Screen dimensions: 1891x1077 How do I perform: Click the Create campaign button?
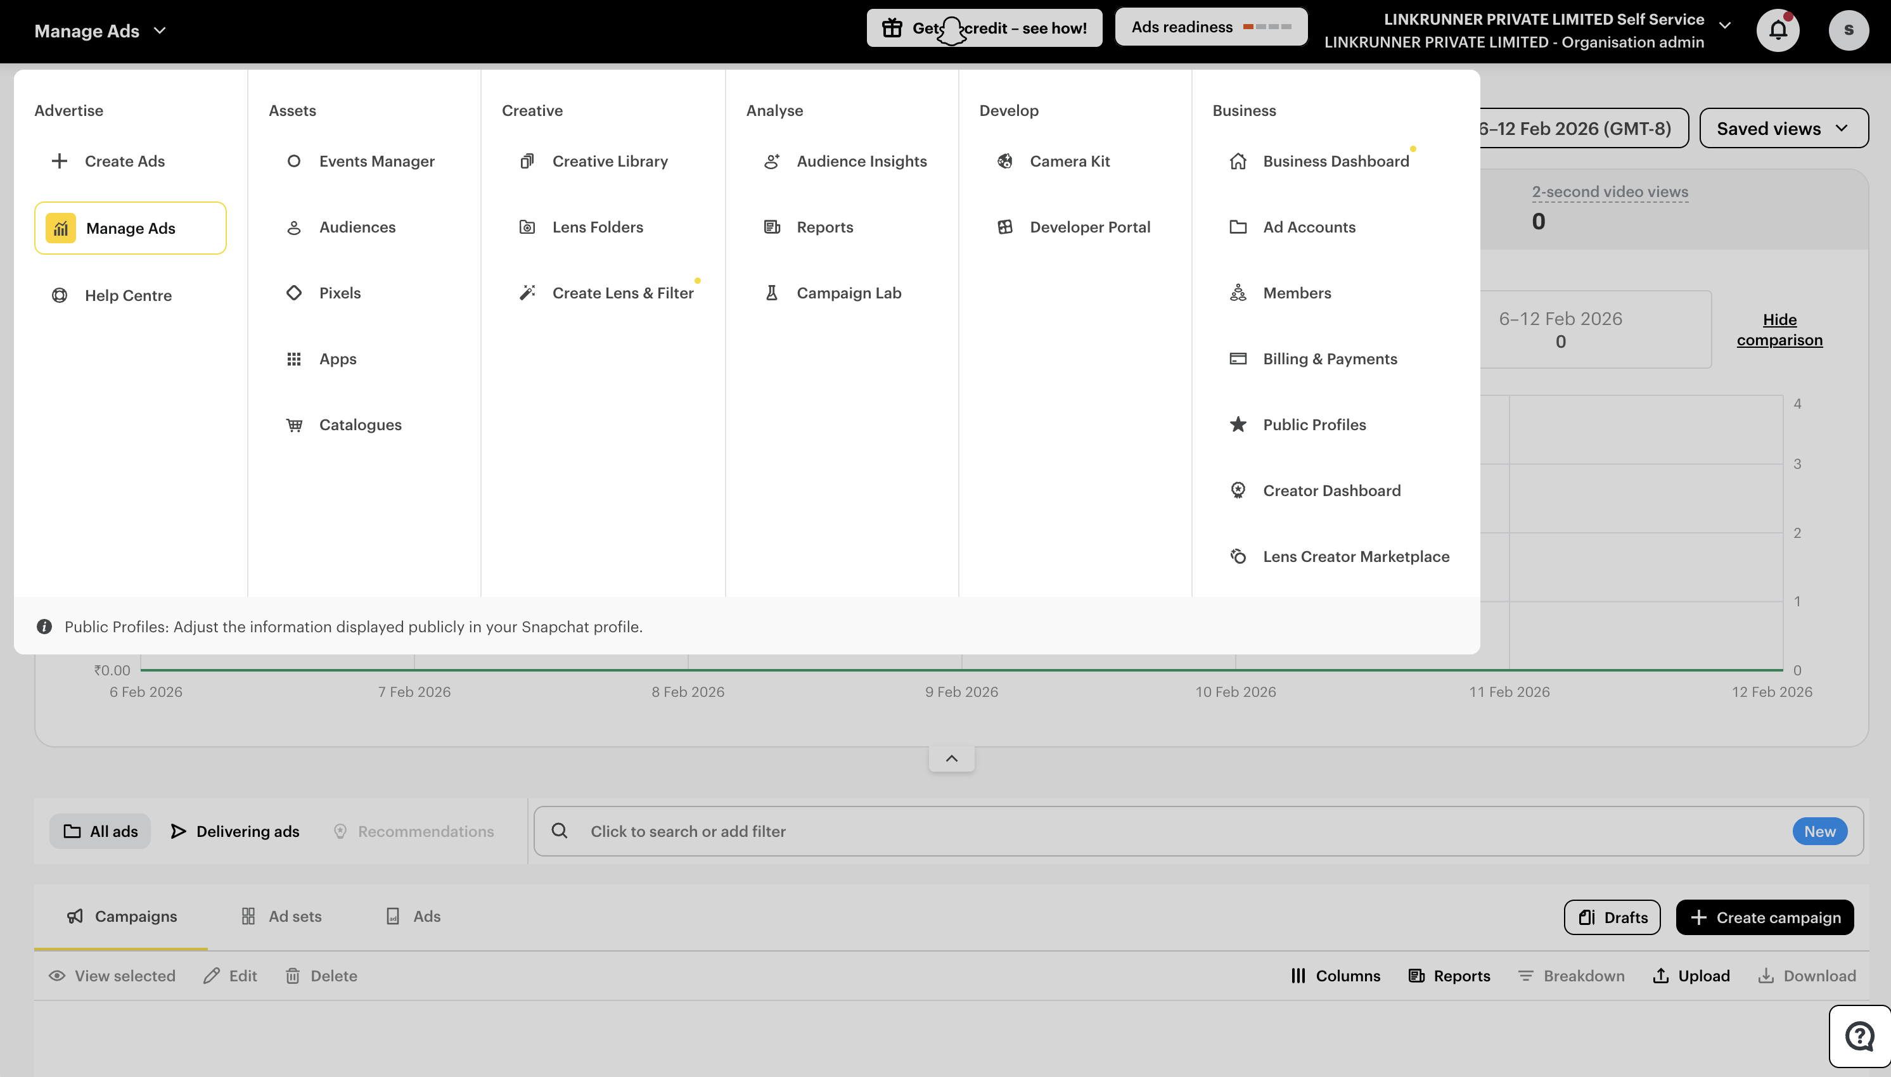click(x=1764, y=917)
